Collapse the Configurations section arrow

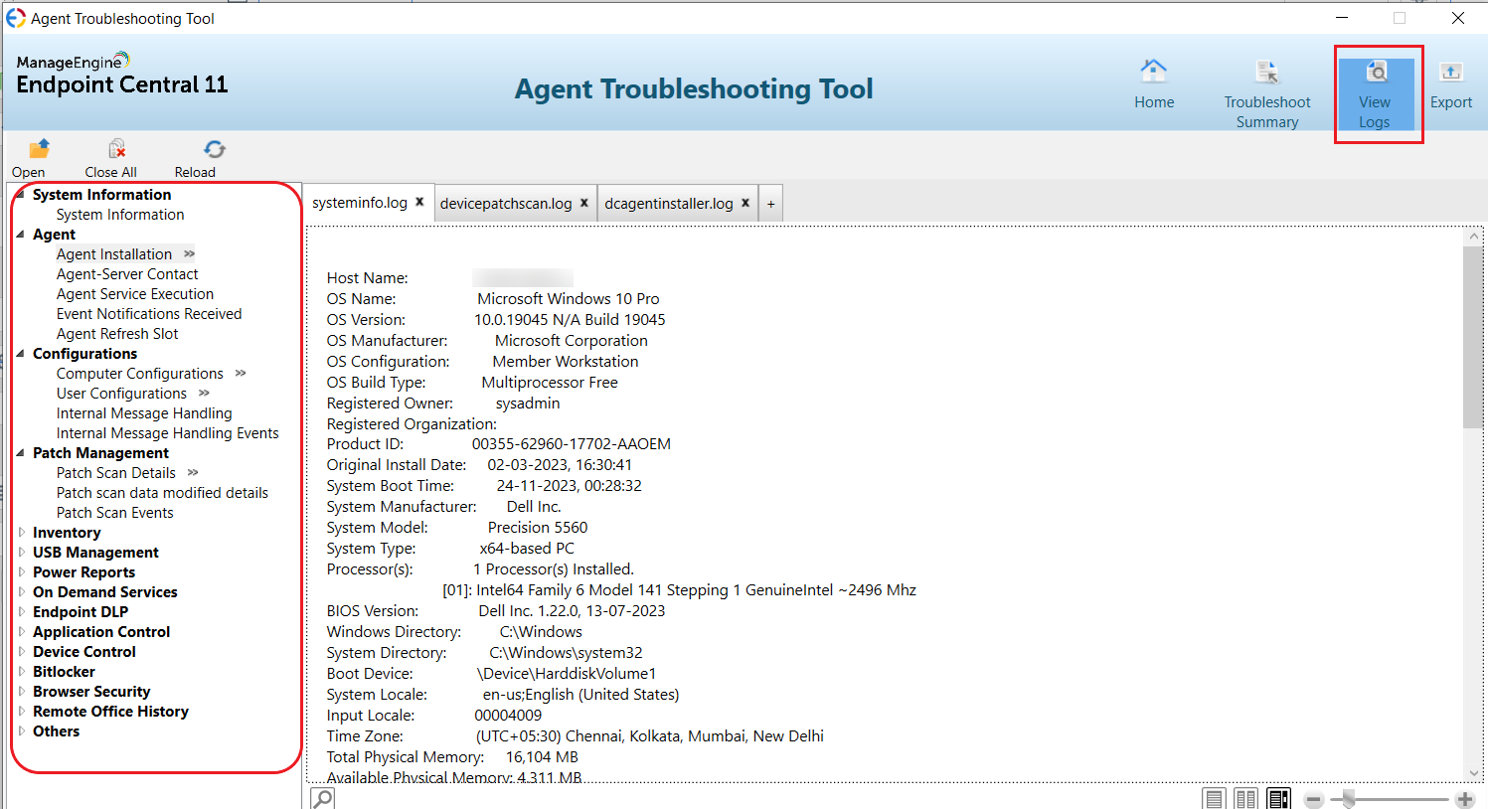[21, 354]
